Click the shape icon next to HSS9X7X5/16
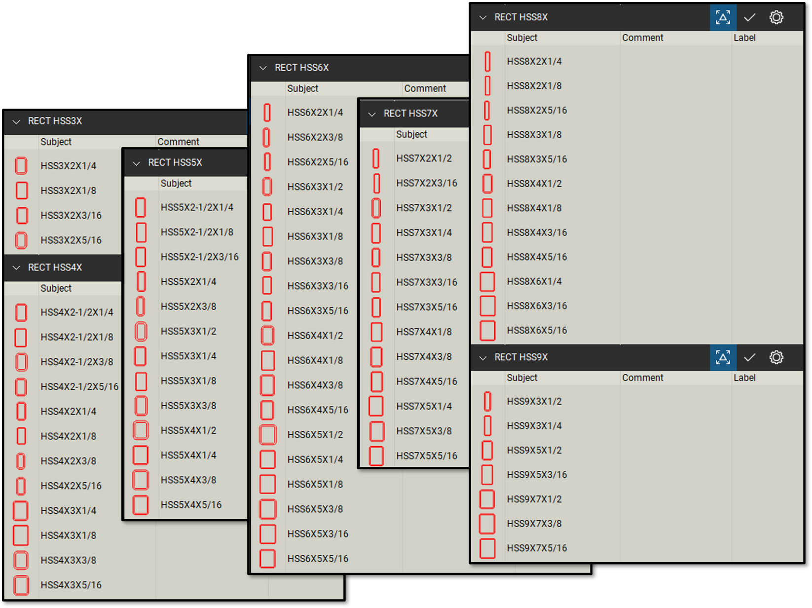Image resolution: width=812 pixels, height=608 pixels. point(487,548)
